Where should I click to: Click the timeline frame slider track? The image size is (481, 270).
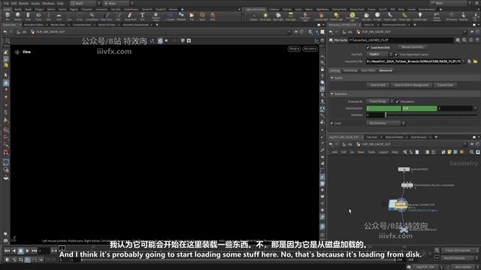237,260
